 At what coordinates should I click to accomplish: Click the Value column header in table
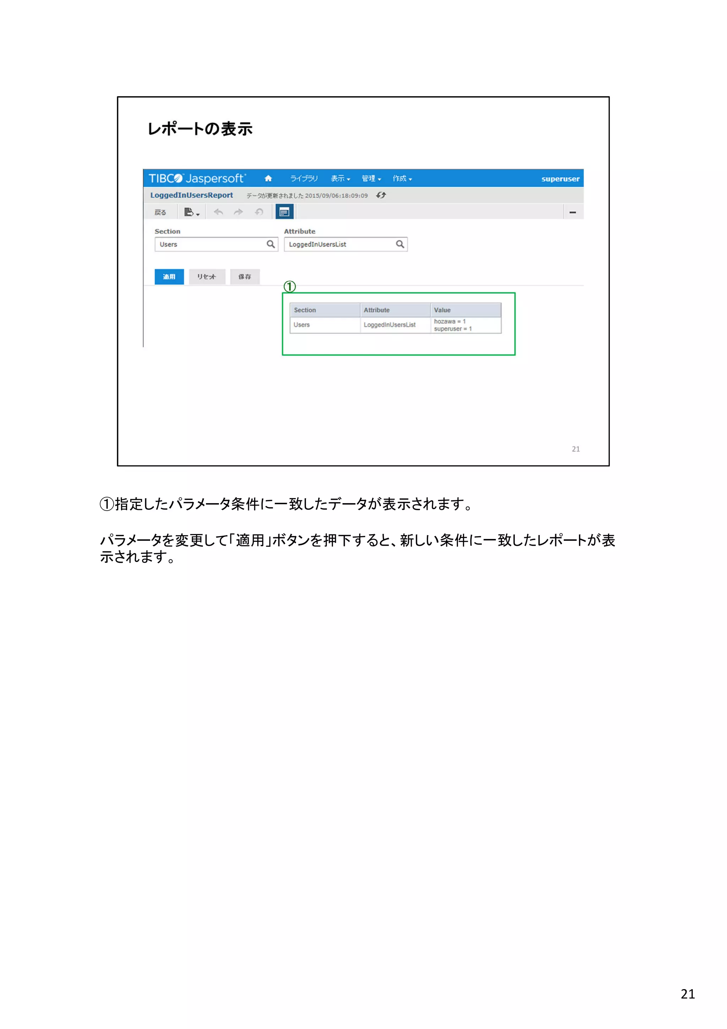466,310
